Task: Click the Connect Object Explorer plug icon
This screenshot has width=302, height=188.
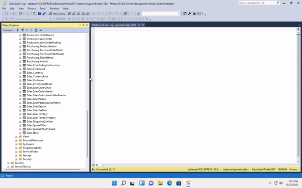Action: [18, 30]
